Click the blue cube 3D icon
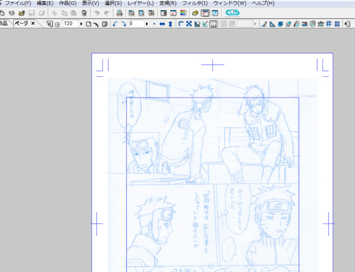The image size is (355, 272). (280, 24)
